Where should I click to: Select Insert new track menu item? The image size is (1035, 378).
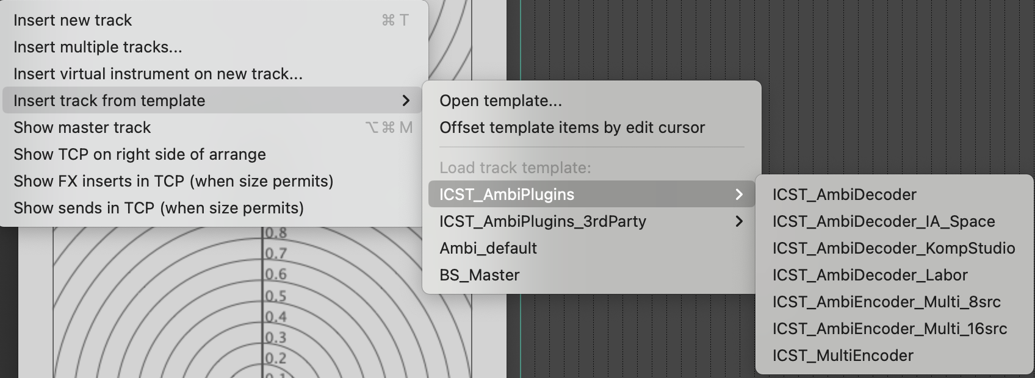point(73,20)
